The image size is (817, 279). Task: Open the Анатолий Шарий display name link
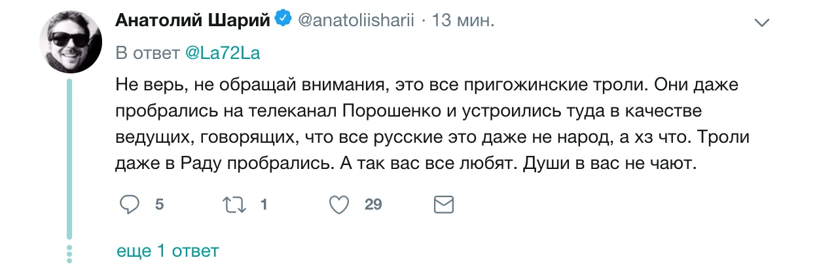[x=192, y=20]
